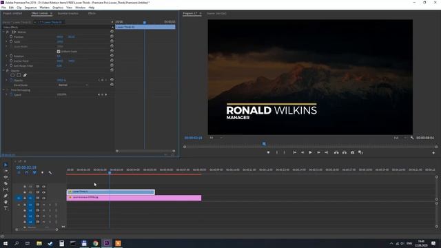This screenshot has width=441, height=248.
Task: Select the Ripple Edit tool
Action: coord(6,177)
